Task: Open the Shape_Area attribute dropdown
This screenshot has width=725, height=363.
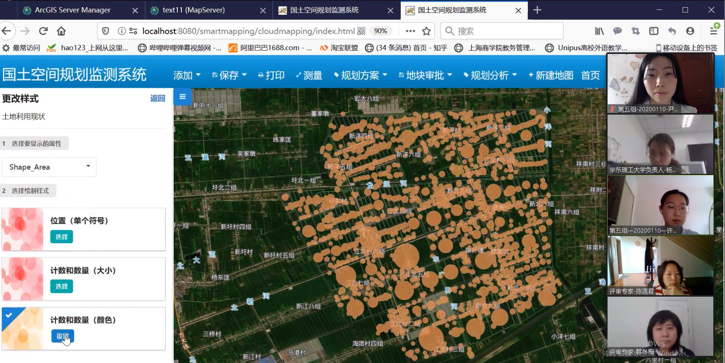Action: point(49,167)
